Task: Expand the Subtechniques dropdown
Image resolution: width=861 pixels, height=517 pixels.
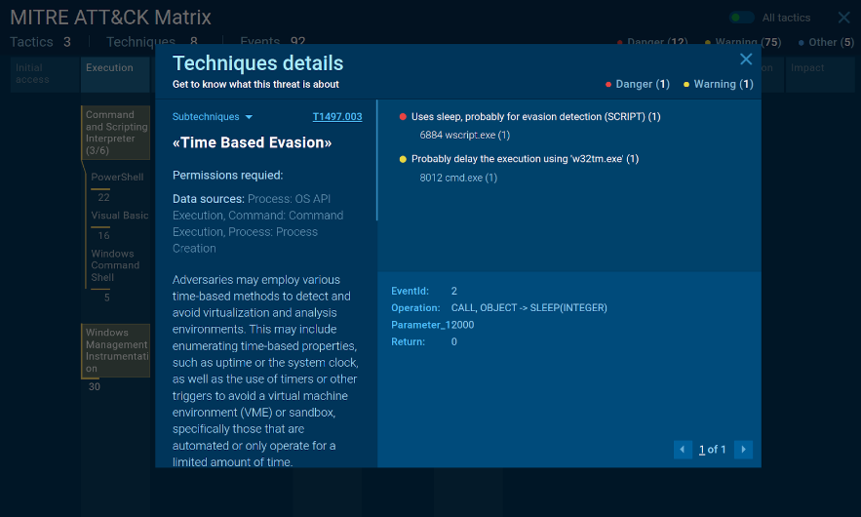Action: pyautogui.click(x=213, y=116)
